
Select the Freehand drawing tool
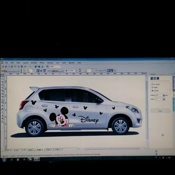[x=2, y=88]
